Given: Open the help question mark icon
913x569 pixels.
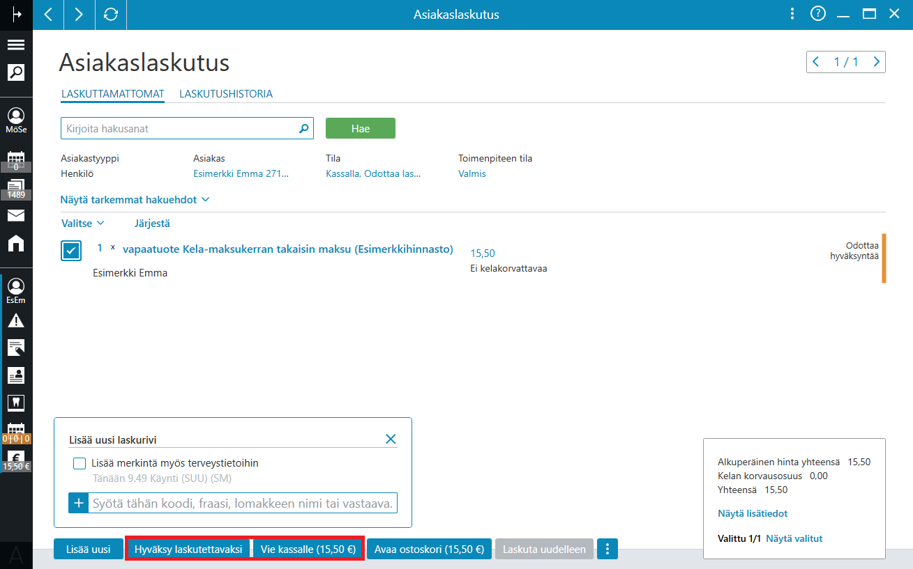Looking at the screenshot, I should (817, 14).
